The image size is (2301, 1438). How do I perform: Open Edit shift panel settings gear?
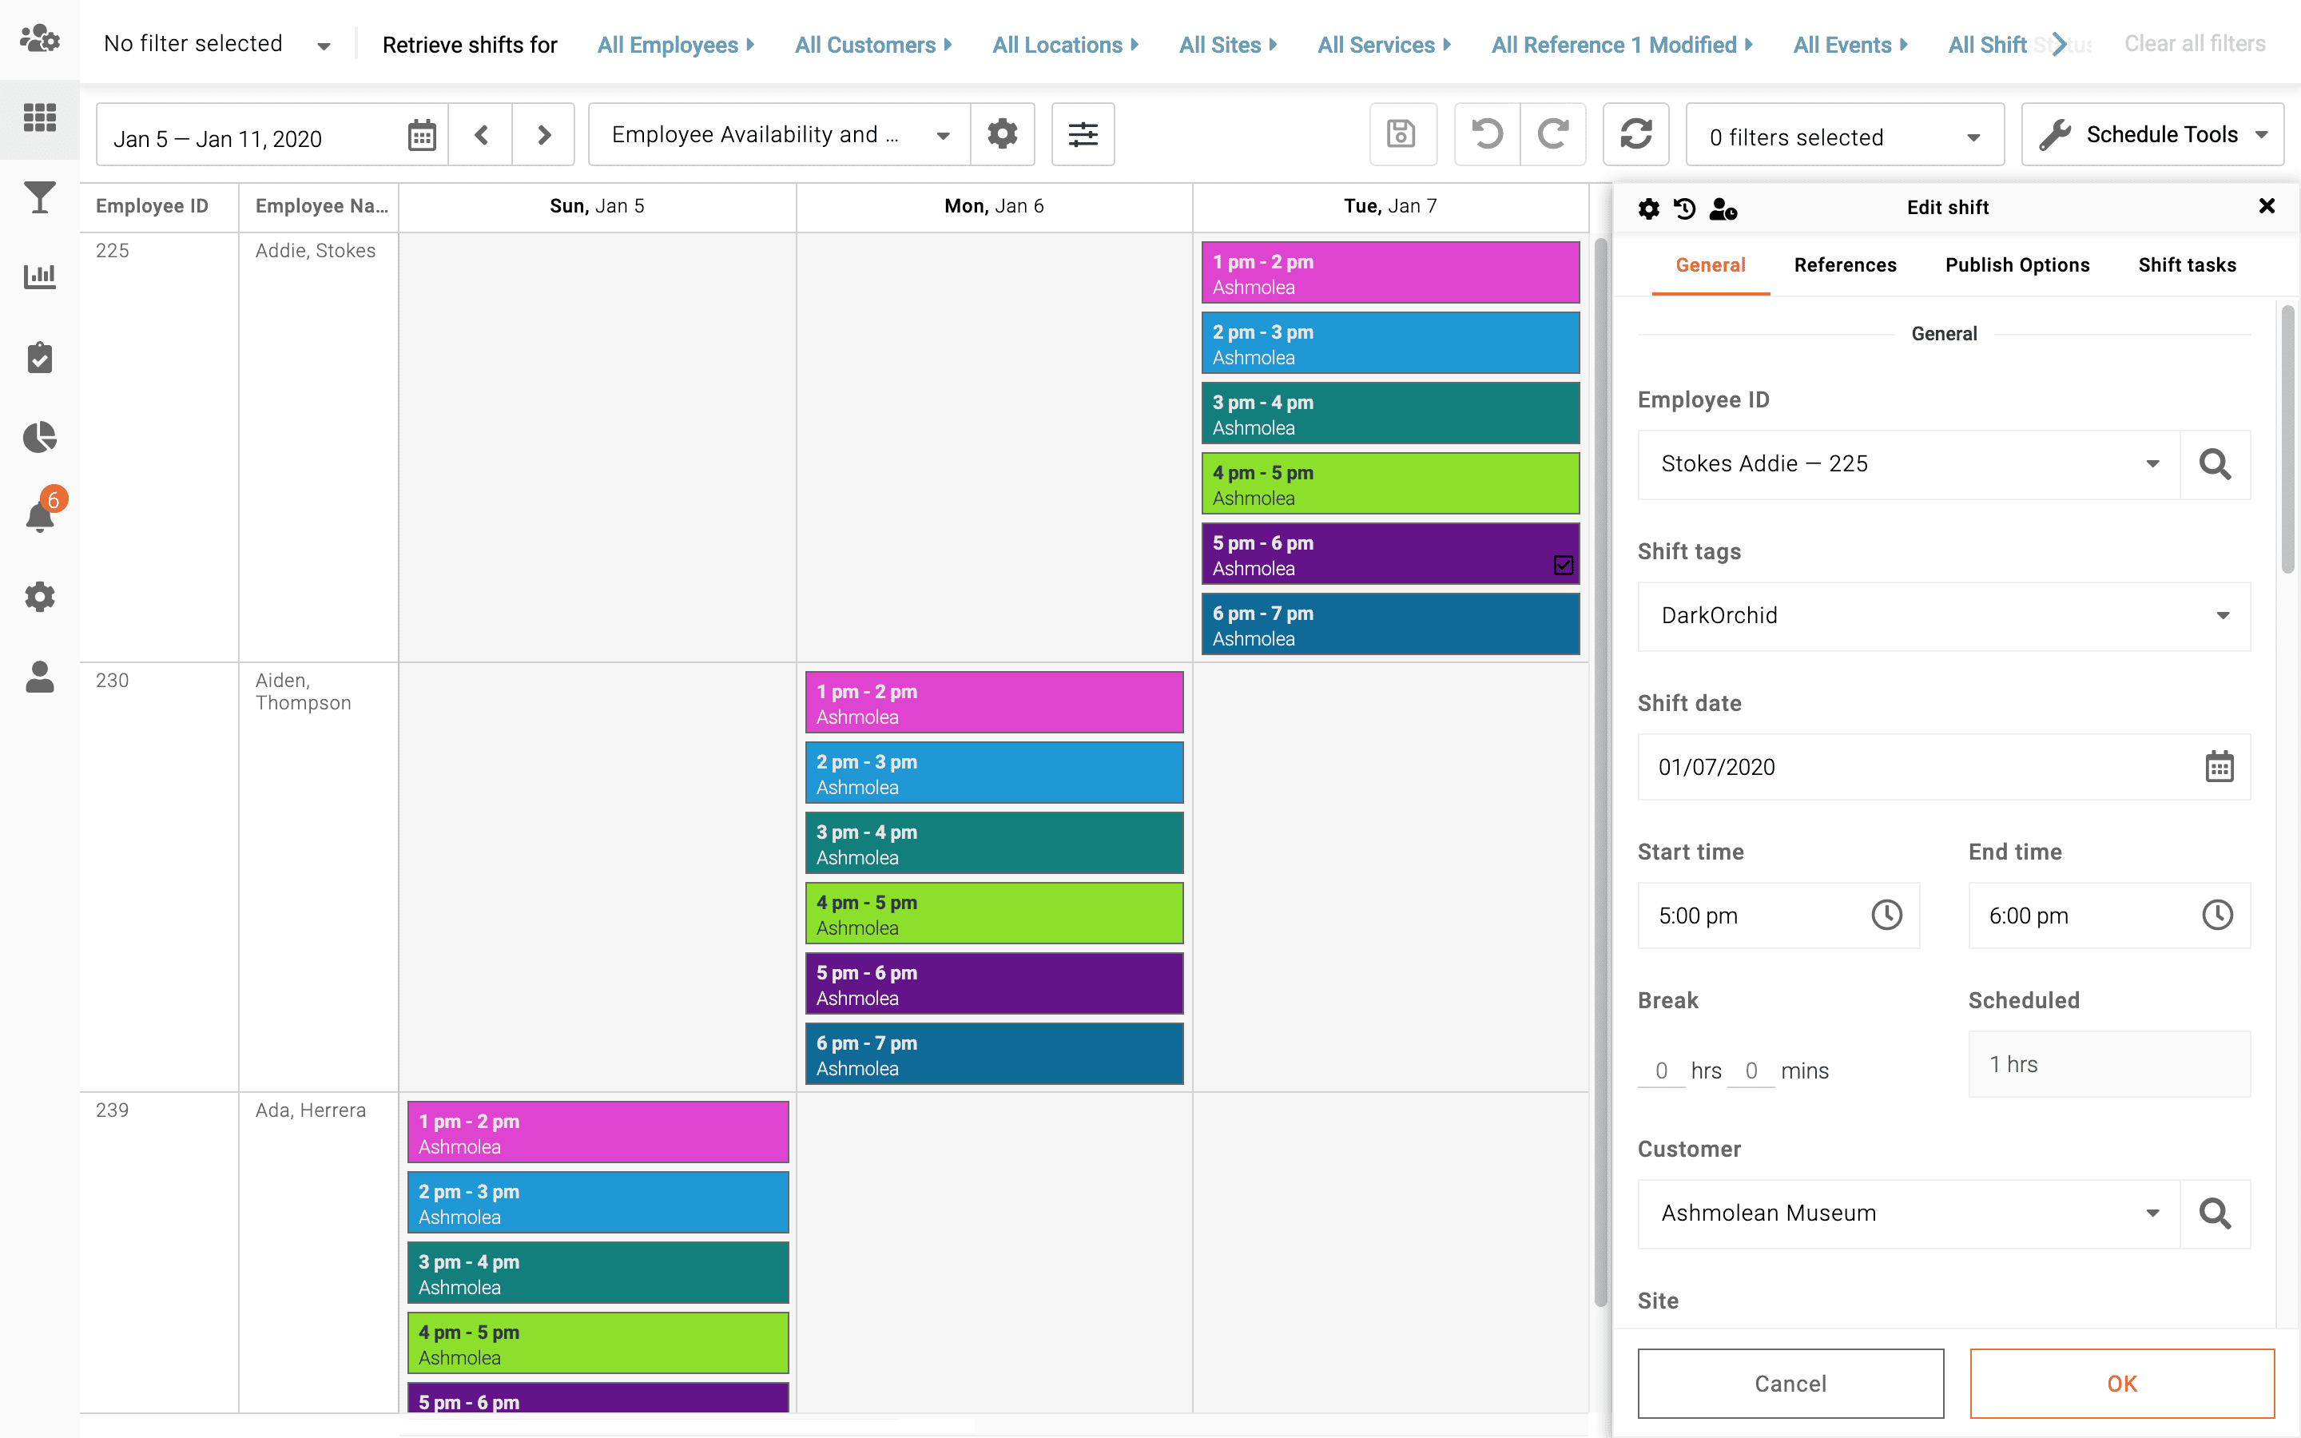pos(1649,209)
